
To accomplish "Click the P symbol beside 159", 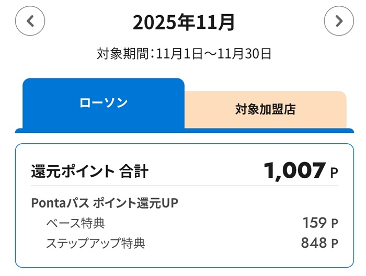I will (335, 224).
